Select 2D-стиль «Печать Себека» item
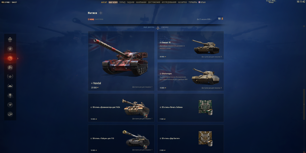The height and width of the screenshot is (153, 306). [x=190, y=108]
